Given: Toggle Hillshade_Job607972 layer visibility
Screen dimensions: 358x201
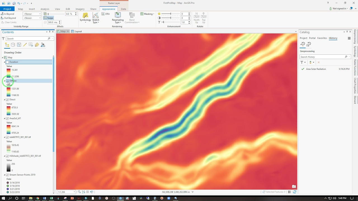Looking at the screenshot, I should tap(7, 156).
